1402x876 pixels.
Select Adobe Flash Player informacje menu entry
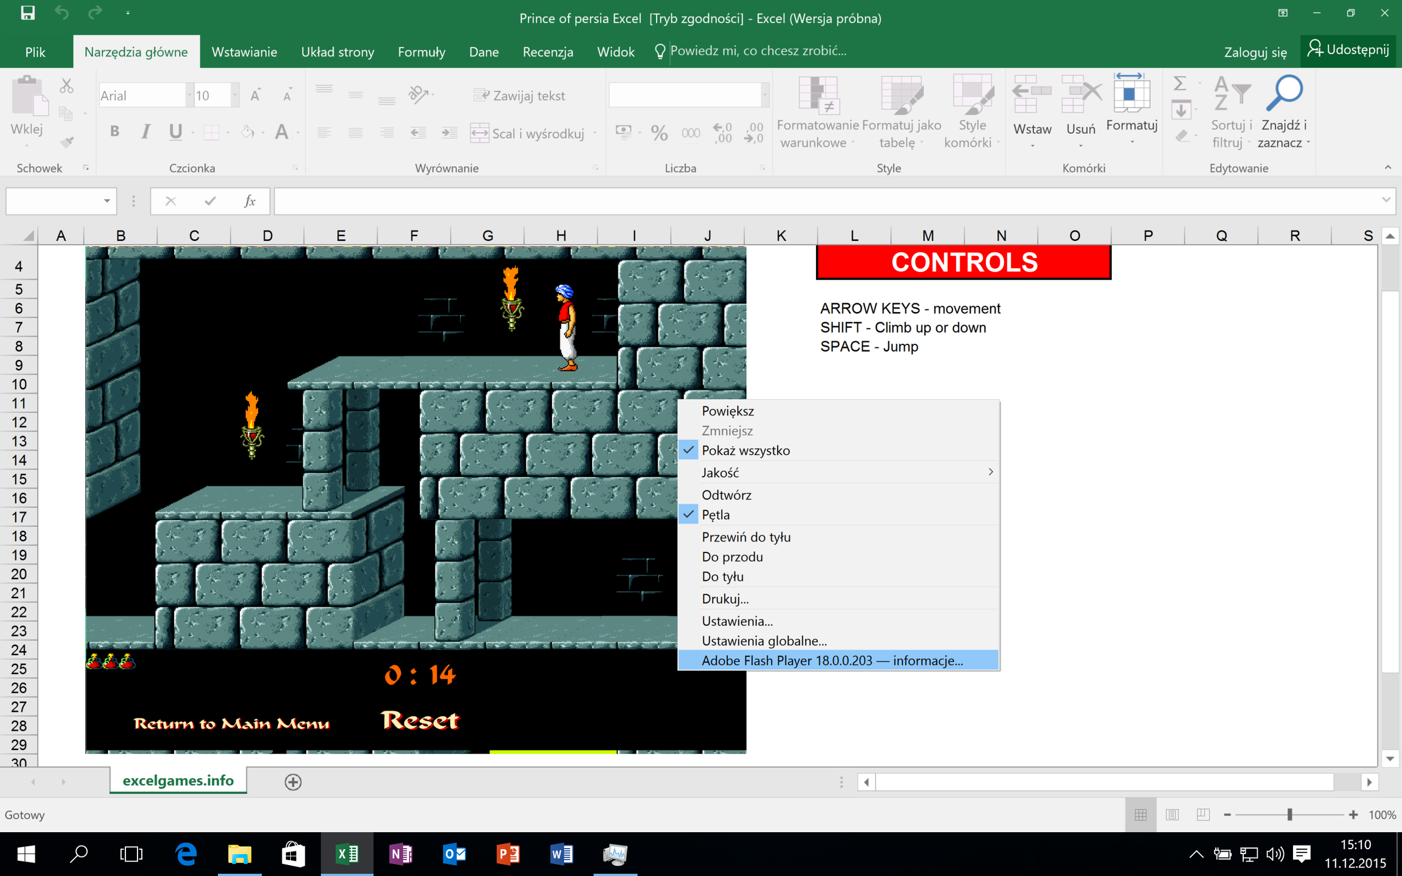point(832,661)
